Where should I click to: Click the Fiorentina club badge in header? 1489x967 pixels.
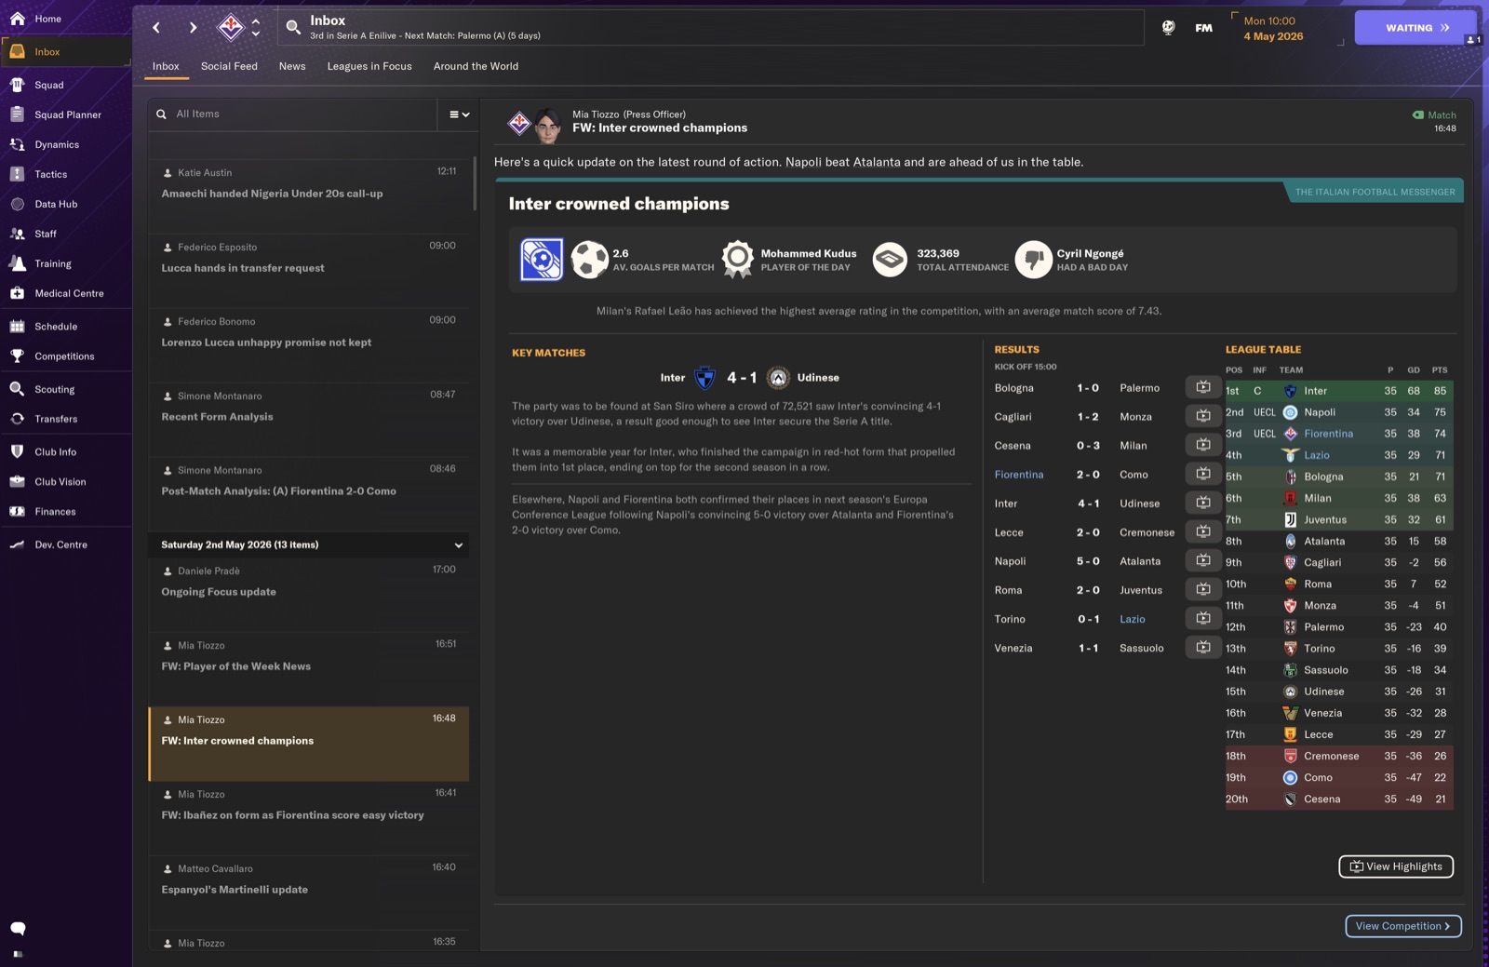tap(230, 27)
